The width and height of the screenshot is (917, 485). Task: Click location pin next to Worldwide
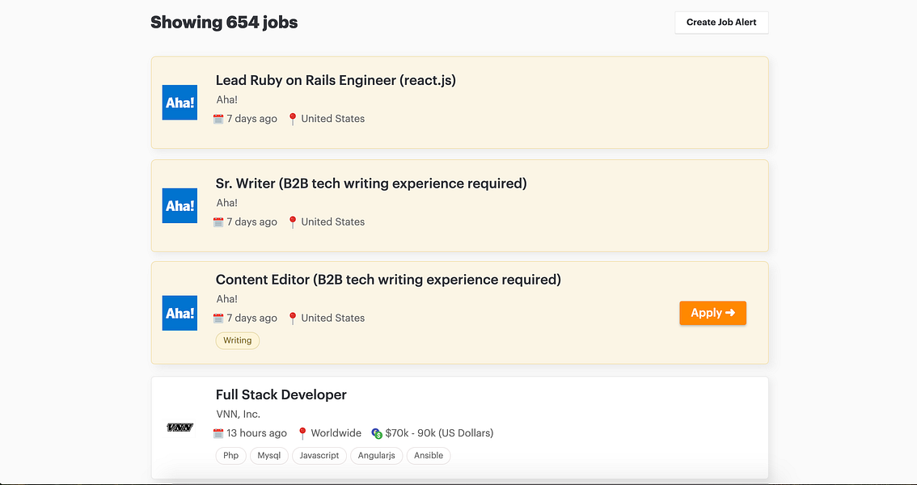tap(303, 433)
